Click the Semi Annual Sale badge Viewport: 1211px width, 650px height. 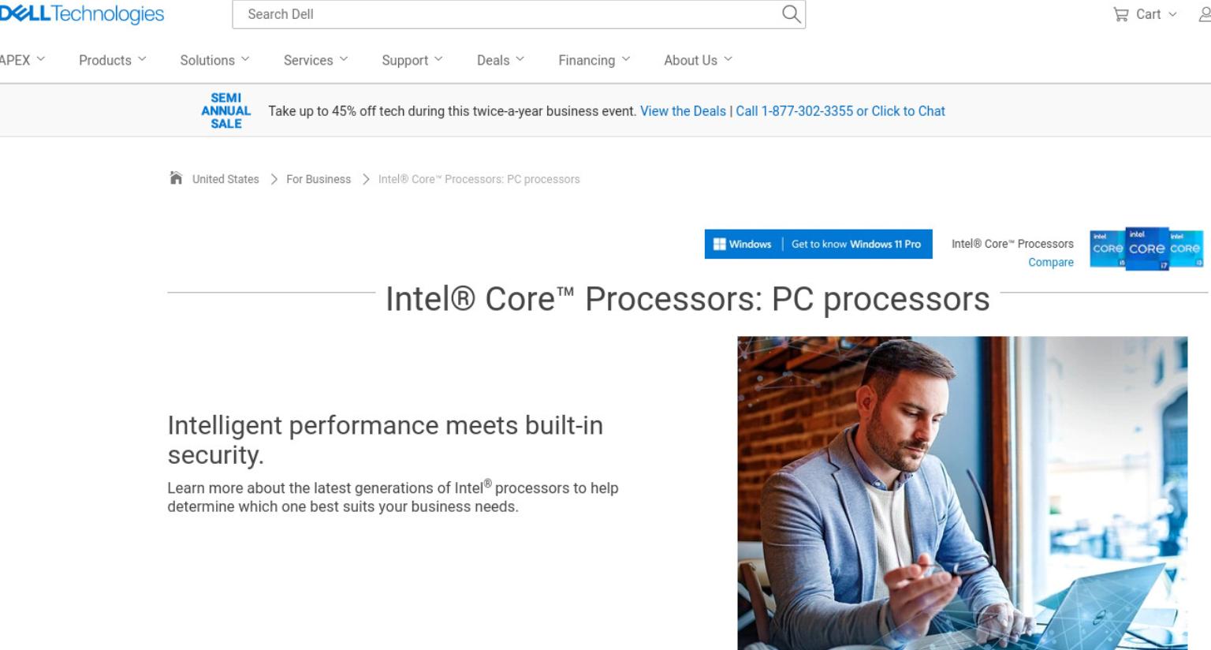225,110
